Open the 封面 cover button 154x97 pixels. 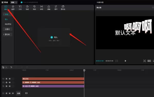pos(18,93)
